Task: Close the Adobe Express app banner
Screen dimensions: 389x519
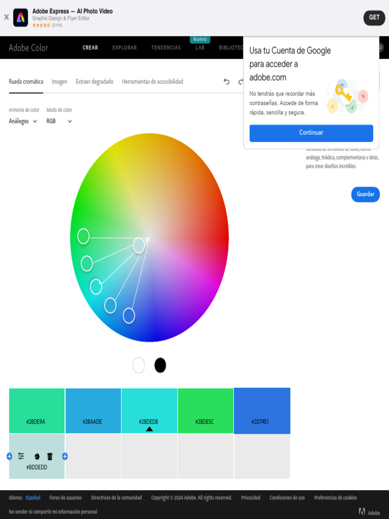Action: coord(6,17)
